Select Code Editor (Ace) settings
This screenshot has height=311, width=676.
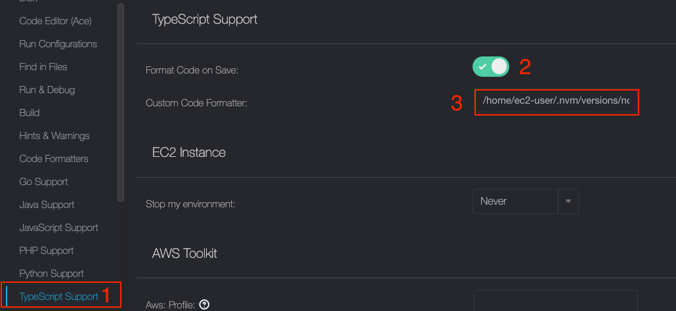tap(55, 21)
